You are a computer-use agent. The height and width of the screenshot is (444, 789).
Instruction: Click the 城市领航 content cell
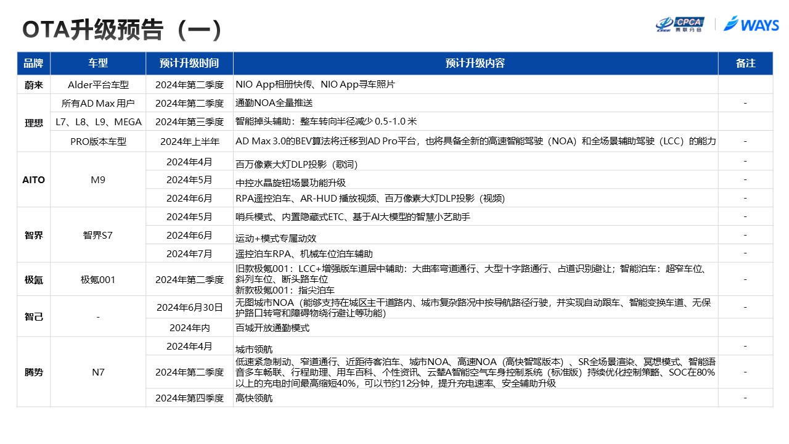coord(475,346)
